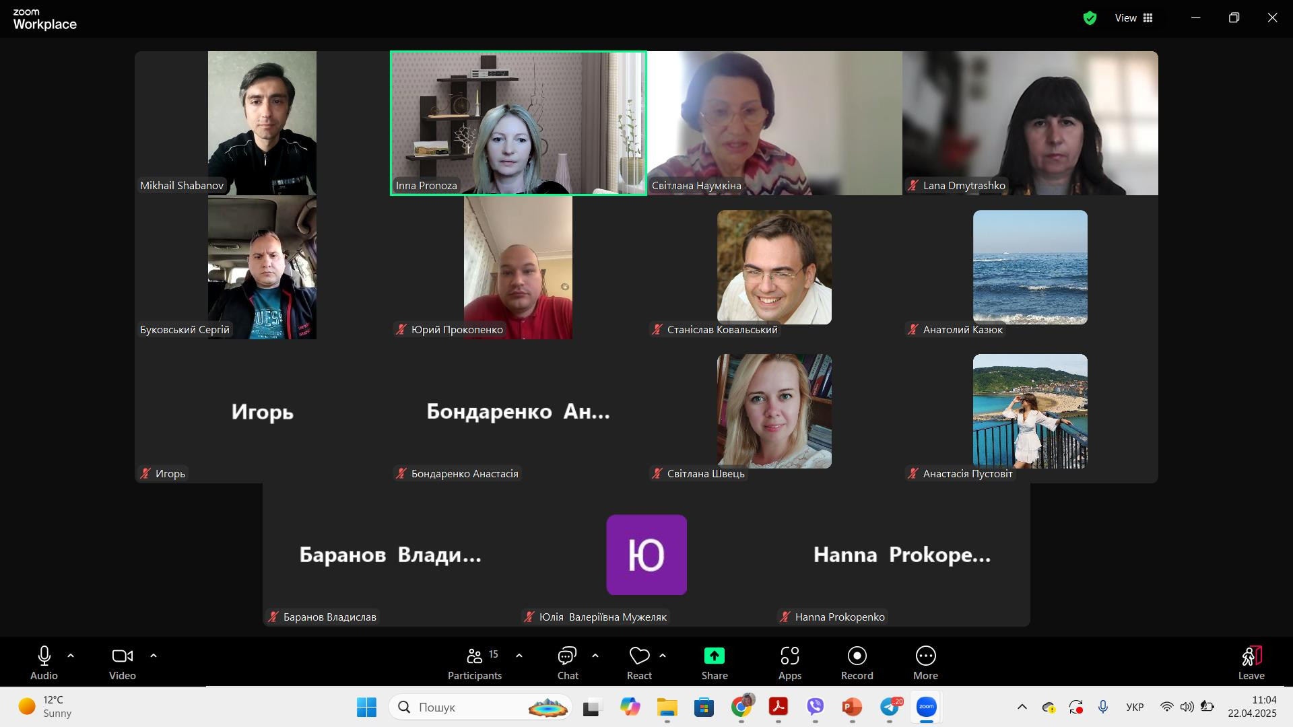The image size is (1293, 727).
Task: Toggle the camera Video button
Action: [x=123, y=663]
